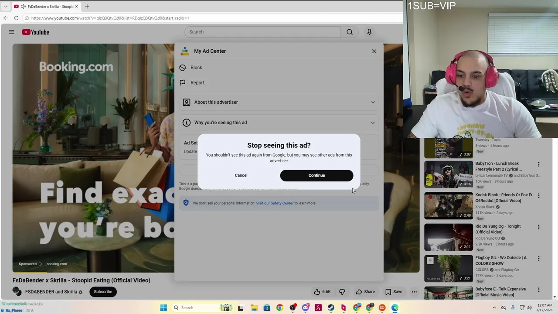Screen dimensions: 558x314
Task: Click the browser address bar URL
Action: 110,18
